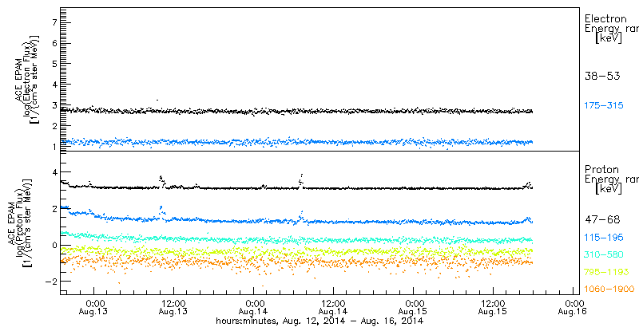
Task: Click the x-axis title with date range
Action: [x=319, y=321]
